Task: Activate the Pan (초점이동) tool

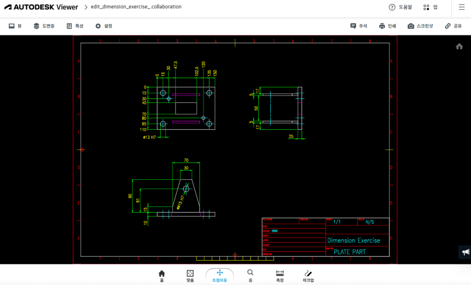Action: [219, 275]
